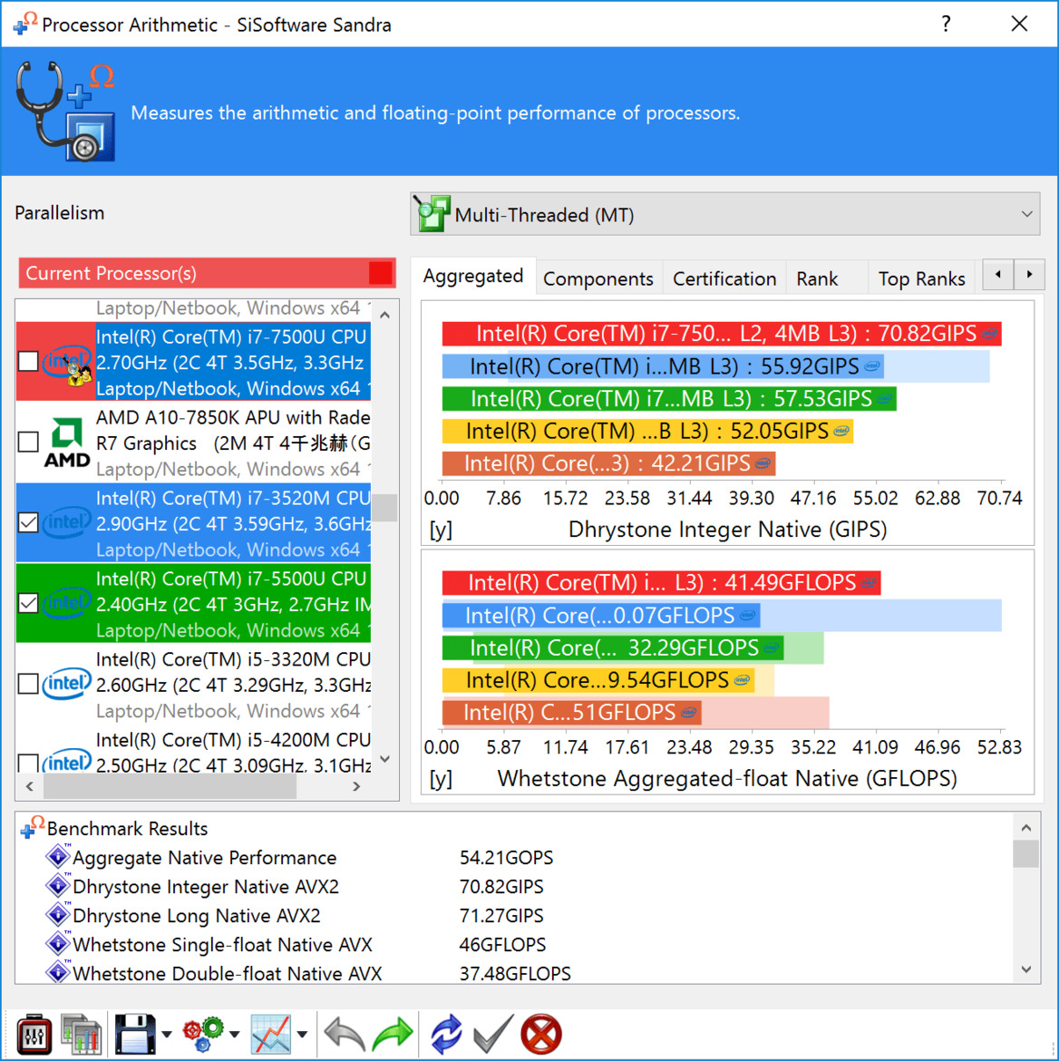The height and width of the screenshot is (1061, 1059).
Task: Click the processor list scroll-down arrow
Action: tap(385, 759)
